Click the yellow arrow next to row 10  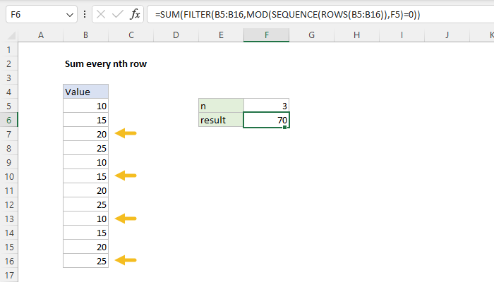tap(126, 176)
